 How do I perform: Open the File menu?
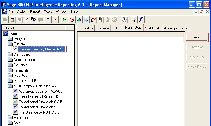pos(11,11)
